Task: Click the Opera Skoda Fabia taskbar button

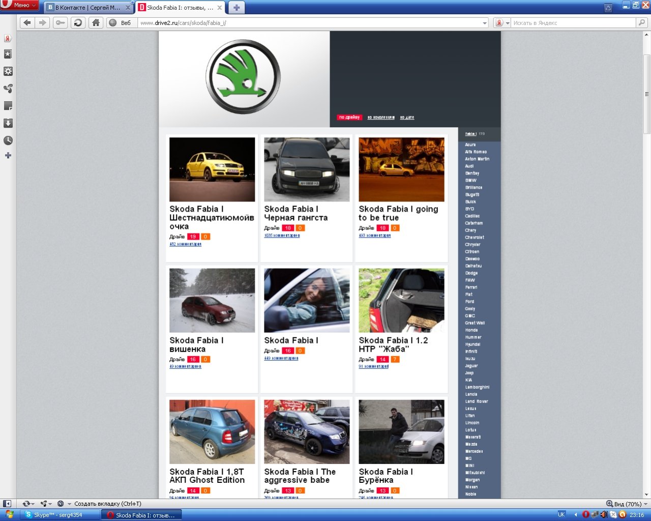Action: [142, 515]
